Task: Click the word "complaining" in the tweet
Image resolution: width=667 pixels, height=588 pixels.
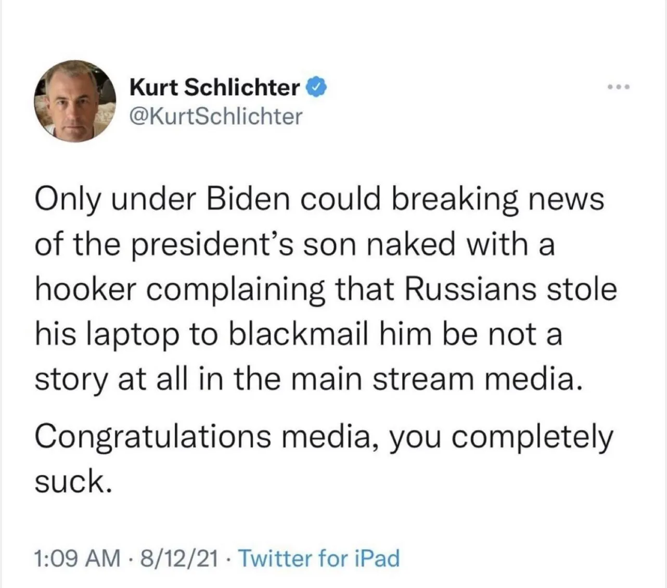Action: [x=235, y=289]
